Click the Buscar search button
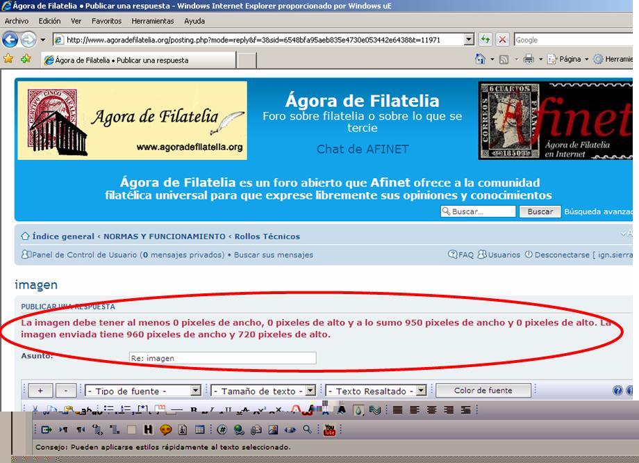This screenshot has height=463, width=639. click(x=540, y=211)
